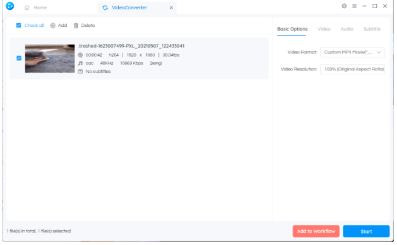Switch to the Audio options tab
The image size is (397, 245).
(x=347, y=29)
